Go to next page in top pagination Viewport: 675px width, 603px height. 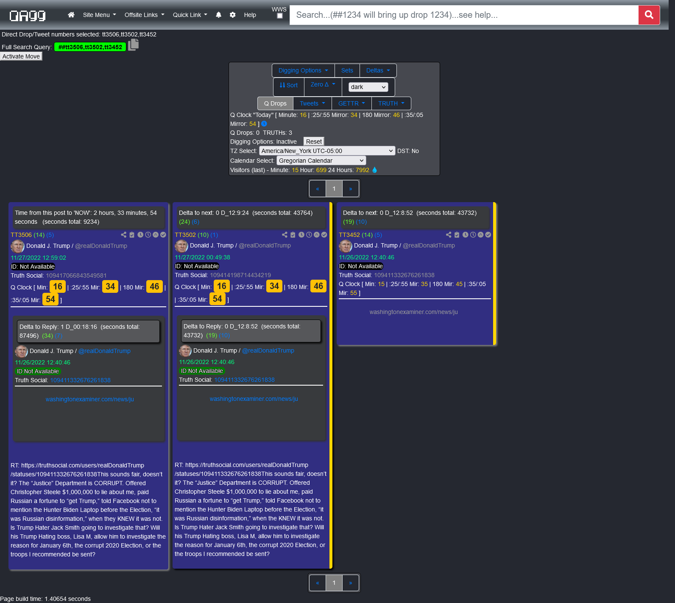[x=351, y=189]
